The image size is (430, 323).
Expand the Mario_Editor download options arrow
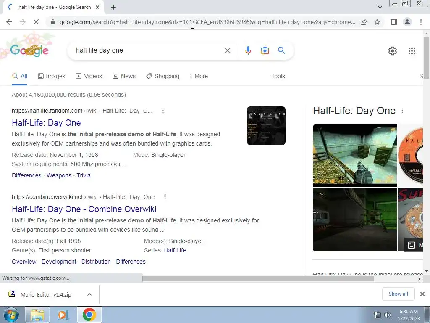(x=89, y=294)
